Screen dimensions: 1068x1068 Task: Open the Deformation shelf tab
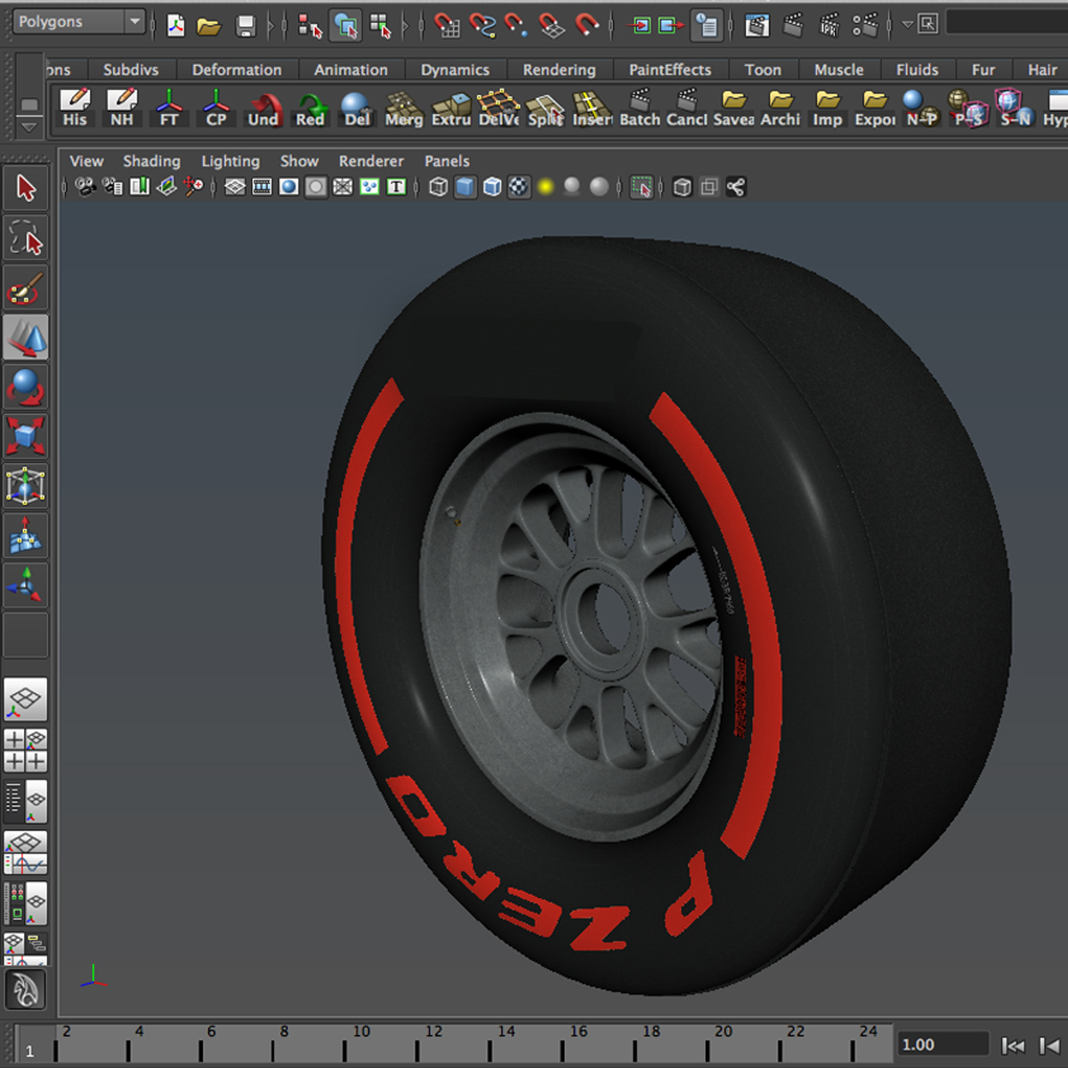[237, 69]
